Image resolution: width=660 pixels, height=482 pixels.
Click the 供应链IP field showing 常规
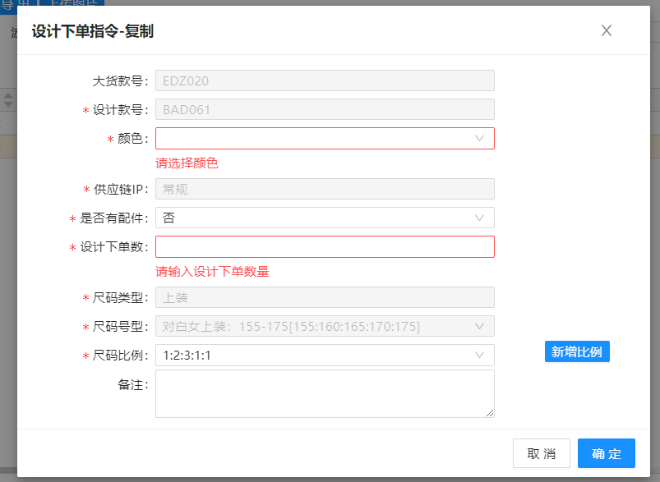pyautogui.click(x=325, y=189)
